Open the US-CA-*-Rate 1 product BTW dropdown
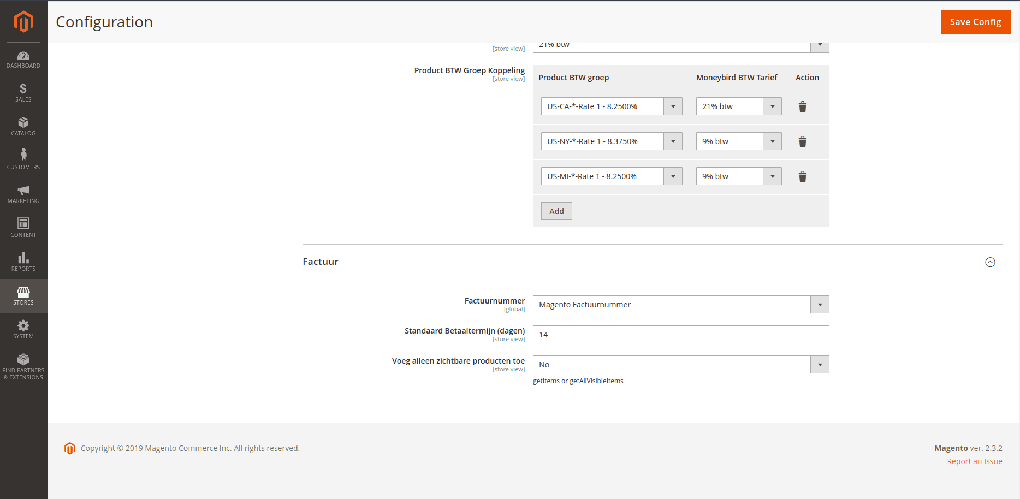 click(x=612, y=106)
